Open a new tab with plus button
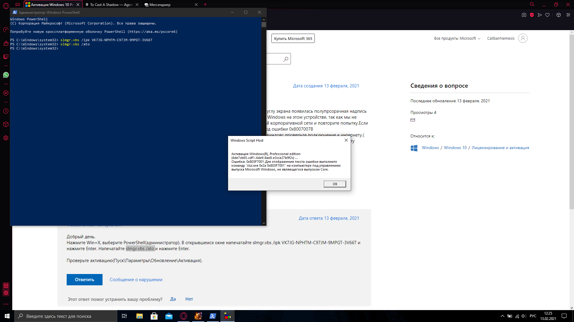This screenshot has height=322, width=574. (205, 4)
